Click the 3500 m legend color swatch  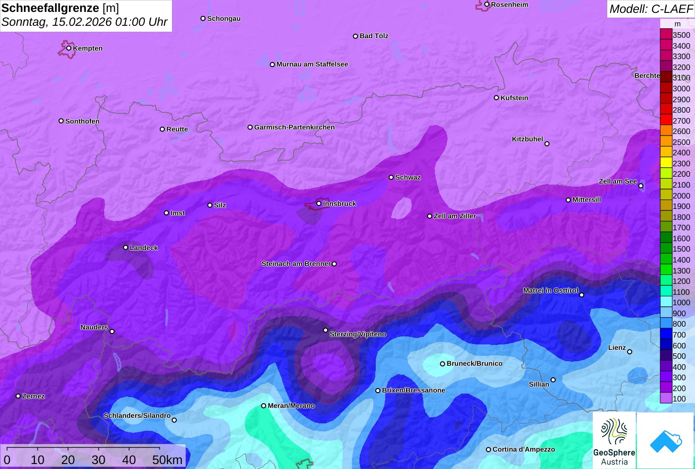click(x=666, y=34)
